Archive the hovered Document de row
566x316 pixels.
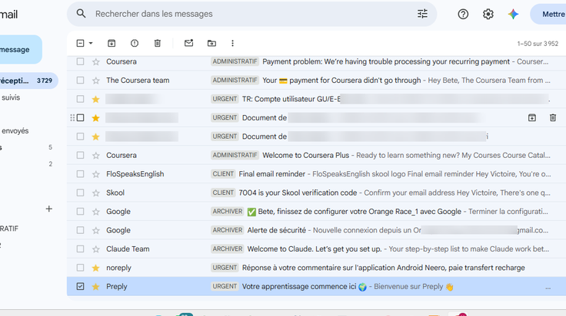532,117
